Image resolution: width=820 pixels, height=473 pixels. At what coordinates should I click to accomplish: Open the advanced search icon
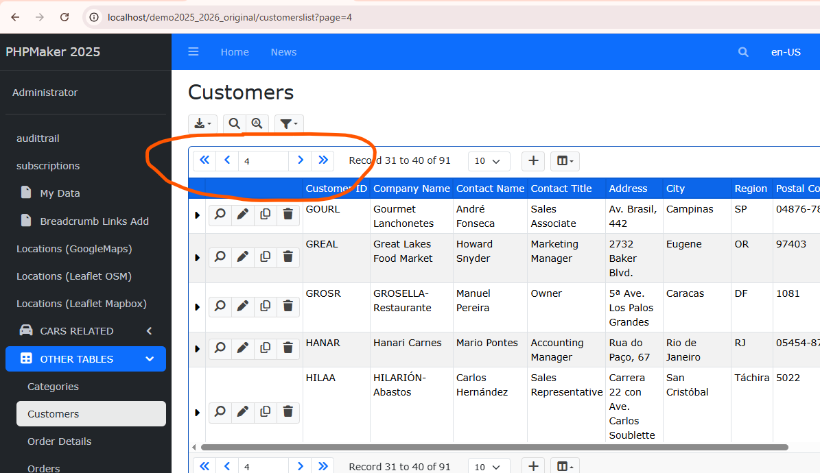tap(257, 124)
